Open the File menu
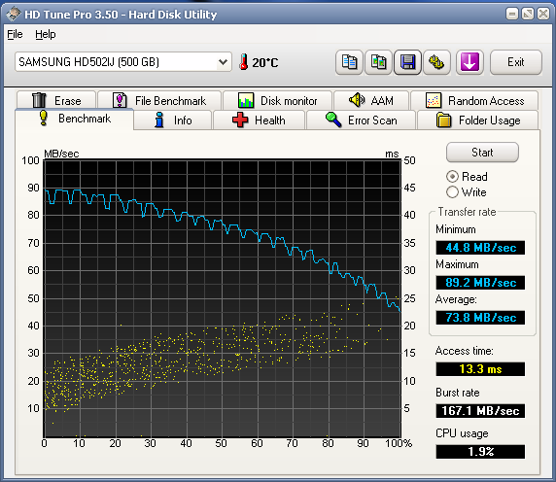 tap(15, 34)
